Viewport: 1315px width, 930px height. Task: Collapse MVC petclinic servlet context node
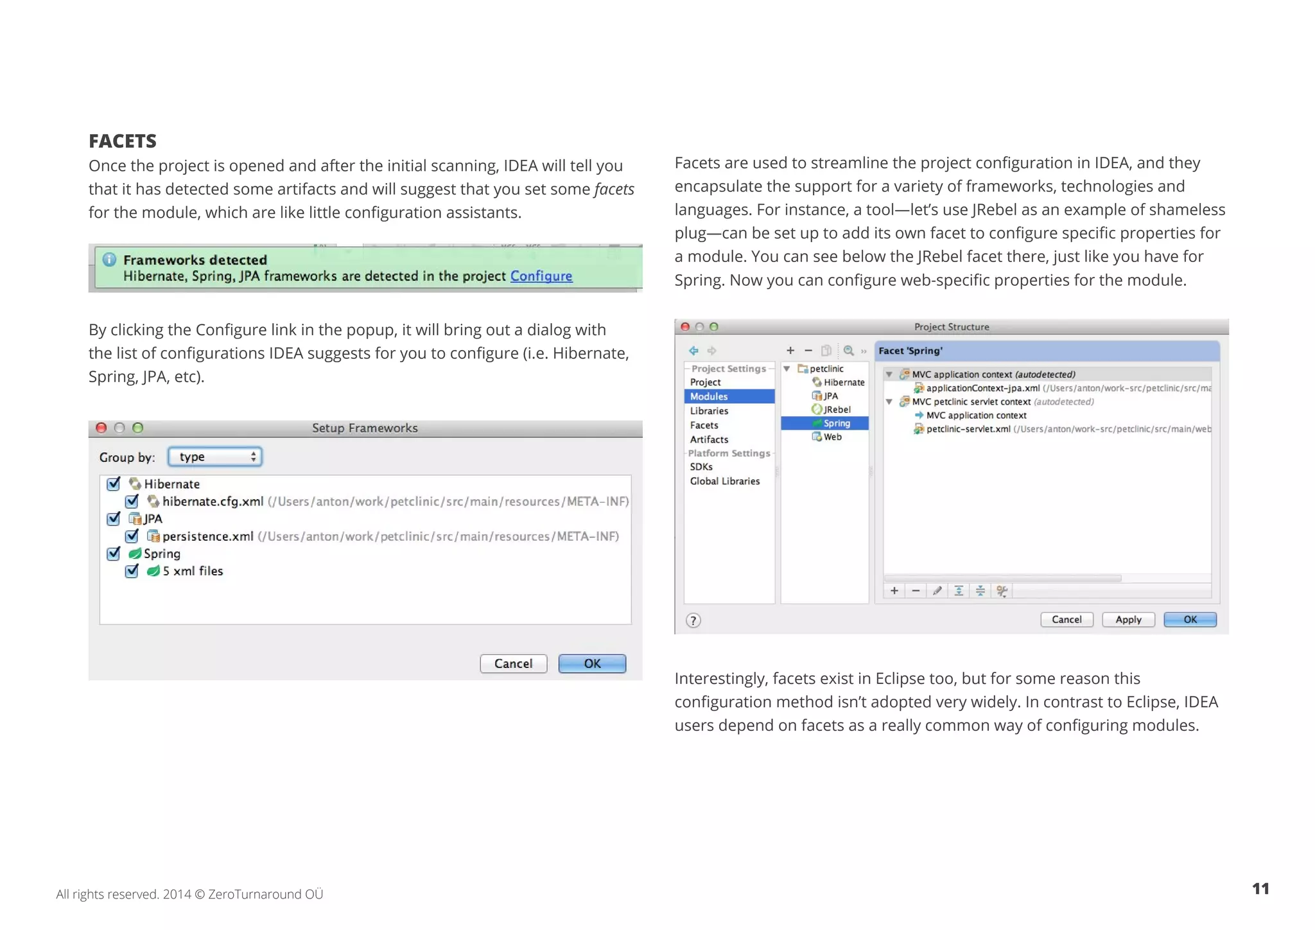click(x=889, y=402)
